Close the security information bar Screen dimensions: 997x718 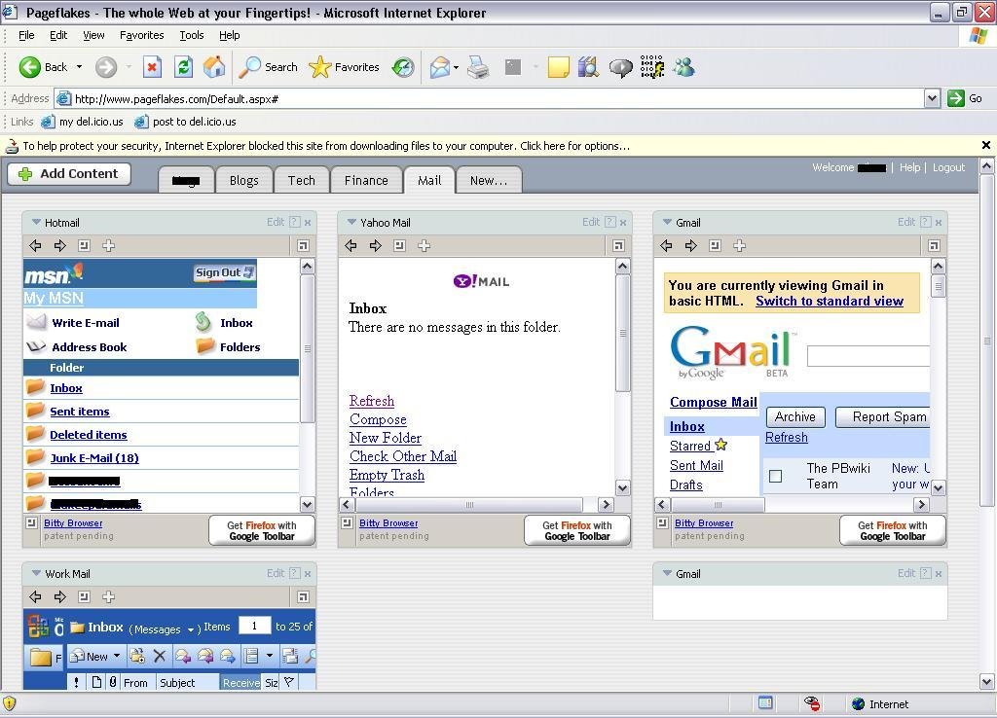click(x=986, y=146)
